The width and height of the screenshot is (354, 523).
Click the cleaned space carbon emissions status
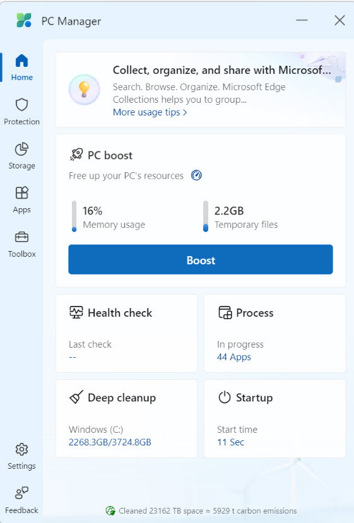click(x=201, y=510)
